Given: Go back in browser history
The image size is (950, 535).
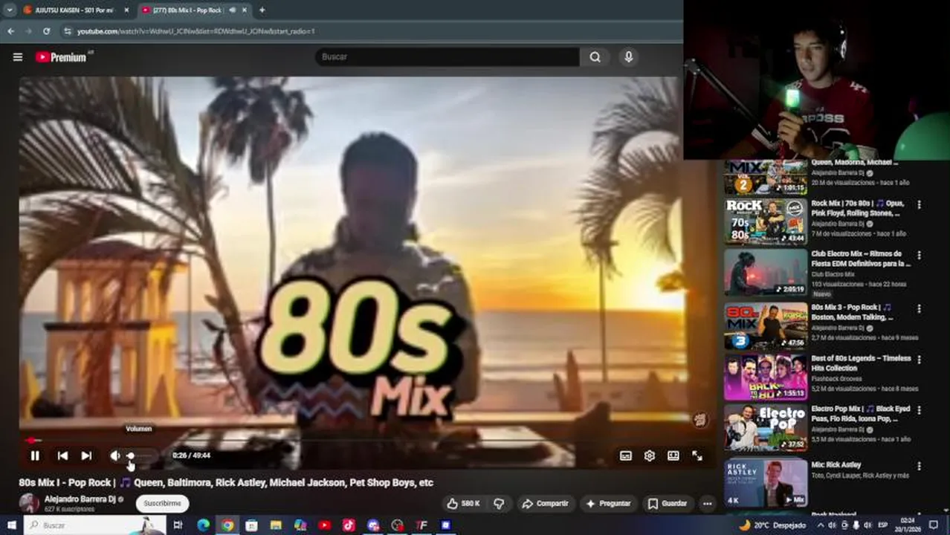Looking at the screenshot, I should point(10,31).
